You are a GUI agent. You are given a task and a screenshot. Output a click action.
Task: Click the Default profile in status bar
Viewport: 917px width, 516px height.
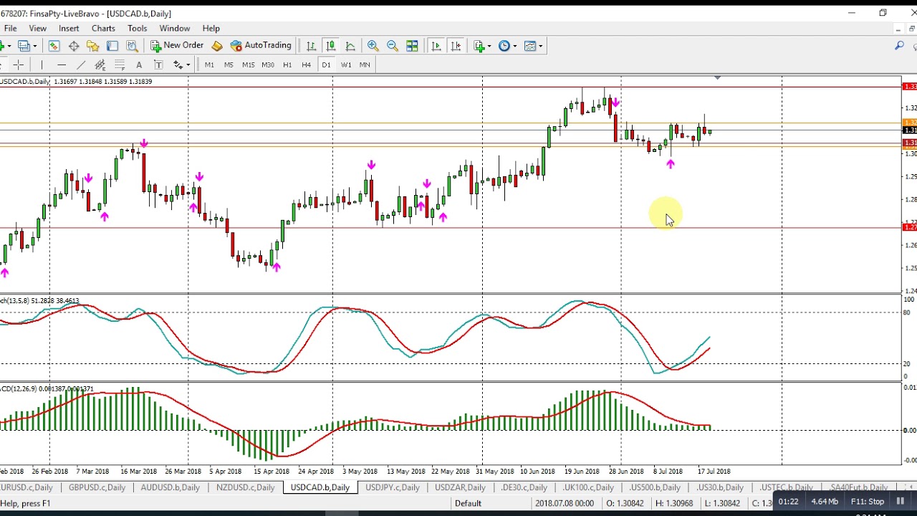[x=468, y=503]
